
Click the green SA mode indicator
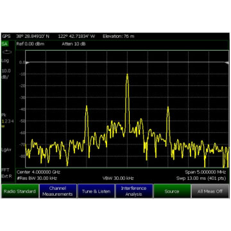pyautogui.click(x=4, y=44)
